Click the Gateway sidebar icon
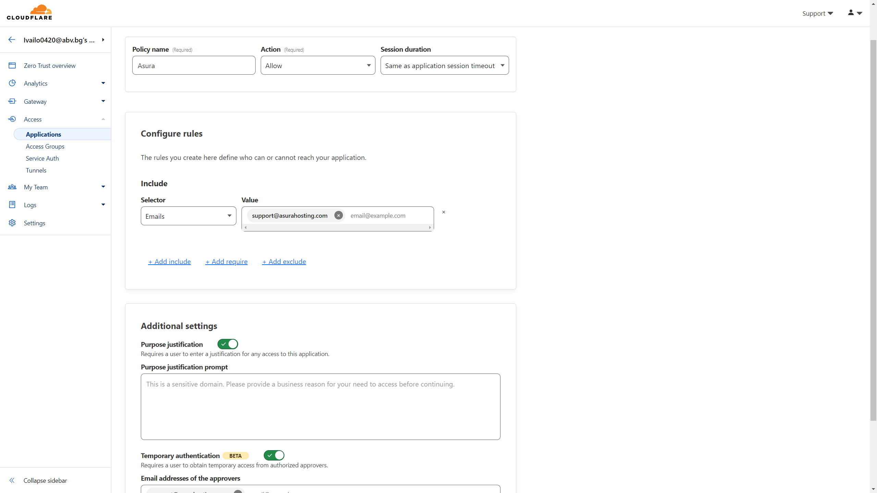 [x=12, y=101]
